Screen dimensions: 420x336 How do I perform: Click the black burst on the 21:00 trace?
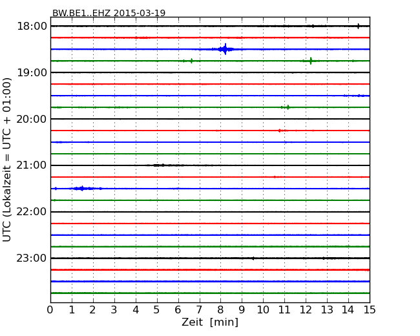click(160, 165)
